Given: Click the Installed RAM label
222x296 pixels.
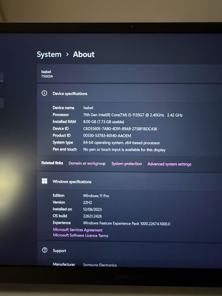Looking at the screenshot, I should click(64, 122).
